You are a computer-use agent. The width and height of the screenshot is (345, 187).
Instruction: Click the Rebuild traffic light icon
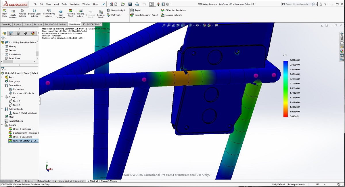coord(158,4)
